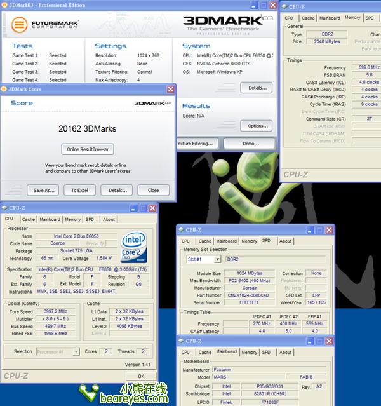Close the CPU-Z mainboard window
This screenshot has width=381, height=406.
pyautogui.click(x=329, y=341)
